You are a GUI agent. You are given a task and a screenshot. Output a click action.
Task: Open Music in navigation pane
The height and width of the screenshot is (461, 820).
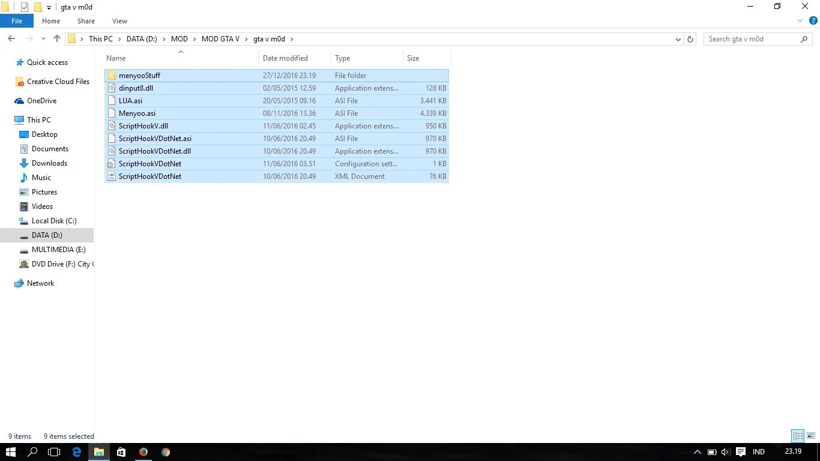(41, 178)
